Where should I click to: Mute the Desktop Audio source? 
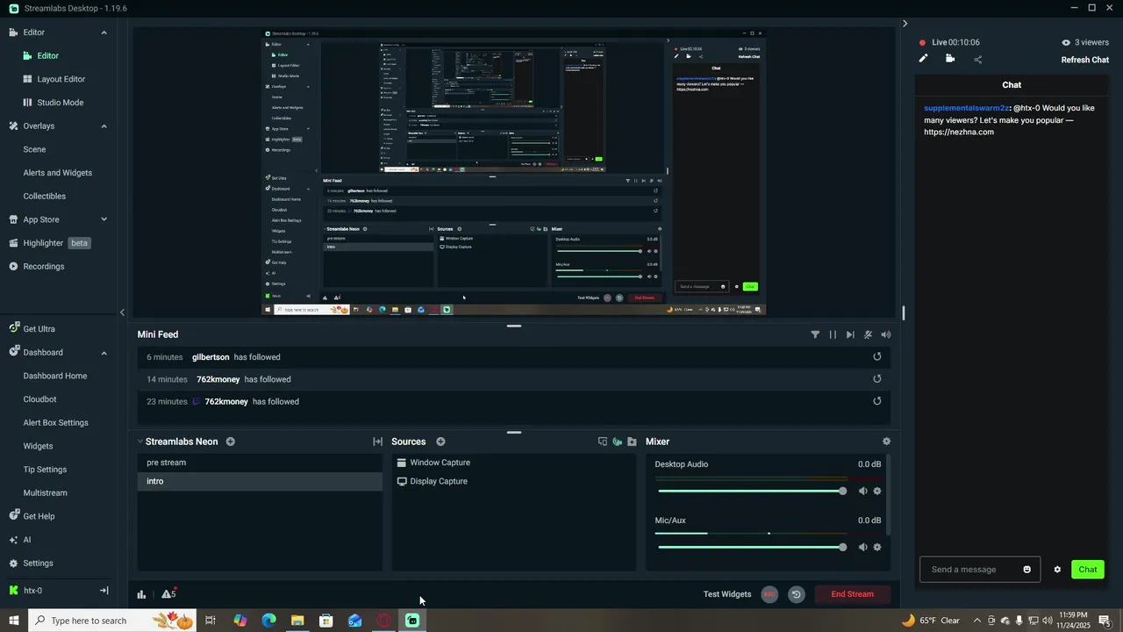862,491
